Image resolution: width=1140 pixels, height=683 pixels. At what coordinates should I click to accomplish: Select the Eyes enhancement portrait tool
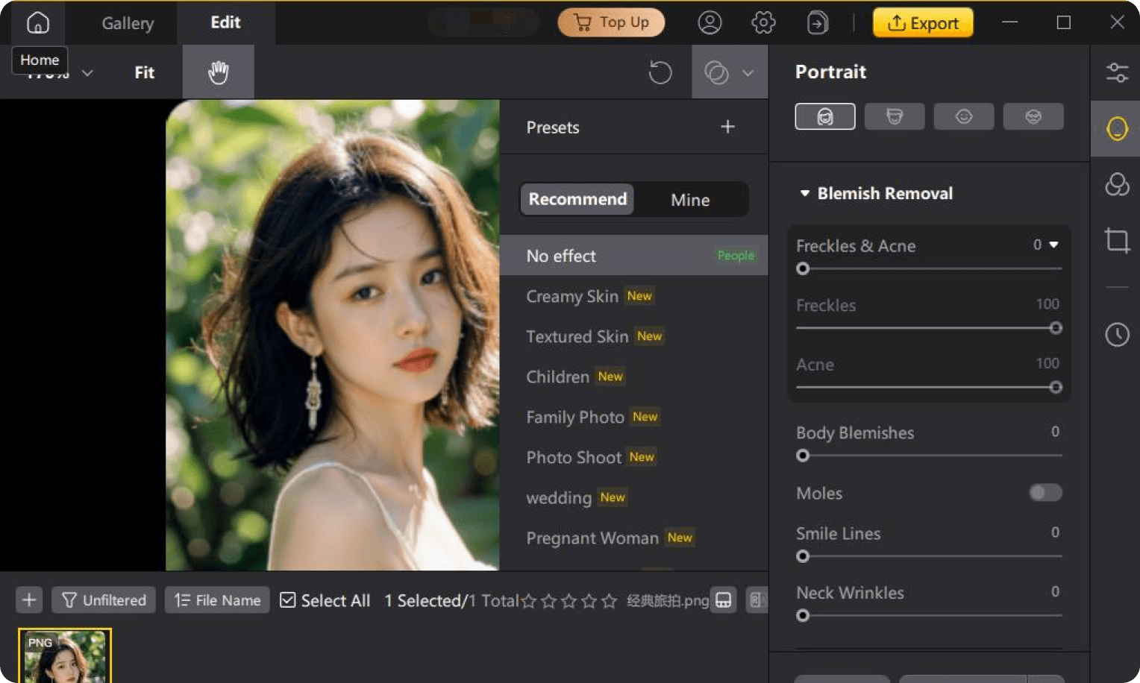click(x=964, y=116)
